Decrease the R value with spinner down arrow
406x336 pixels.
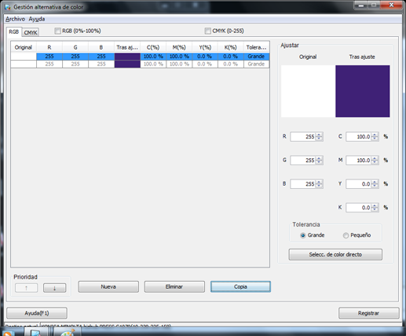pyautogui.click(x=319, y=138)
